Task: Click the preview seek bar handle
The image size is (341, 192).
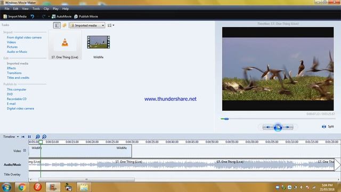Action: pos(226,119)
